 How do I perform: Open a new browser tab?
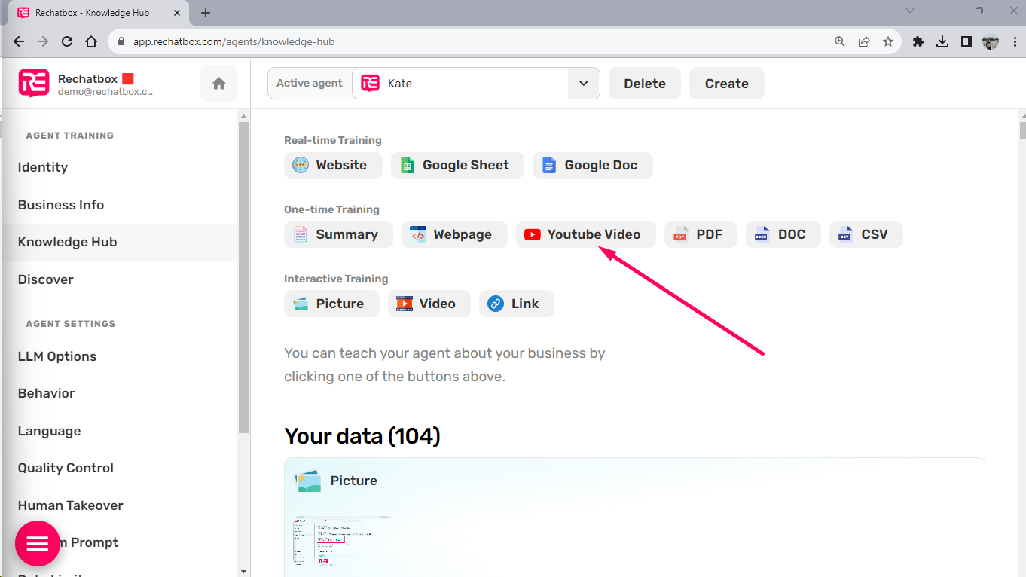coord(206,13)
